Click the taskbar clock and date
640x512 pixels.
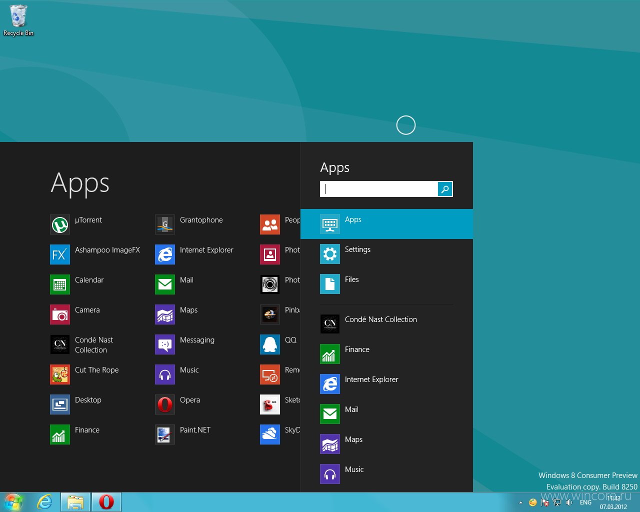613,502
